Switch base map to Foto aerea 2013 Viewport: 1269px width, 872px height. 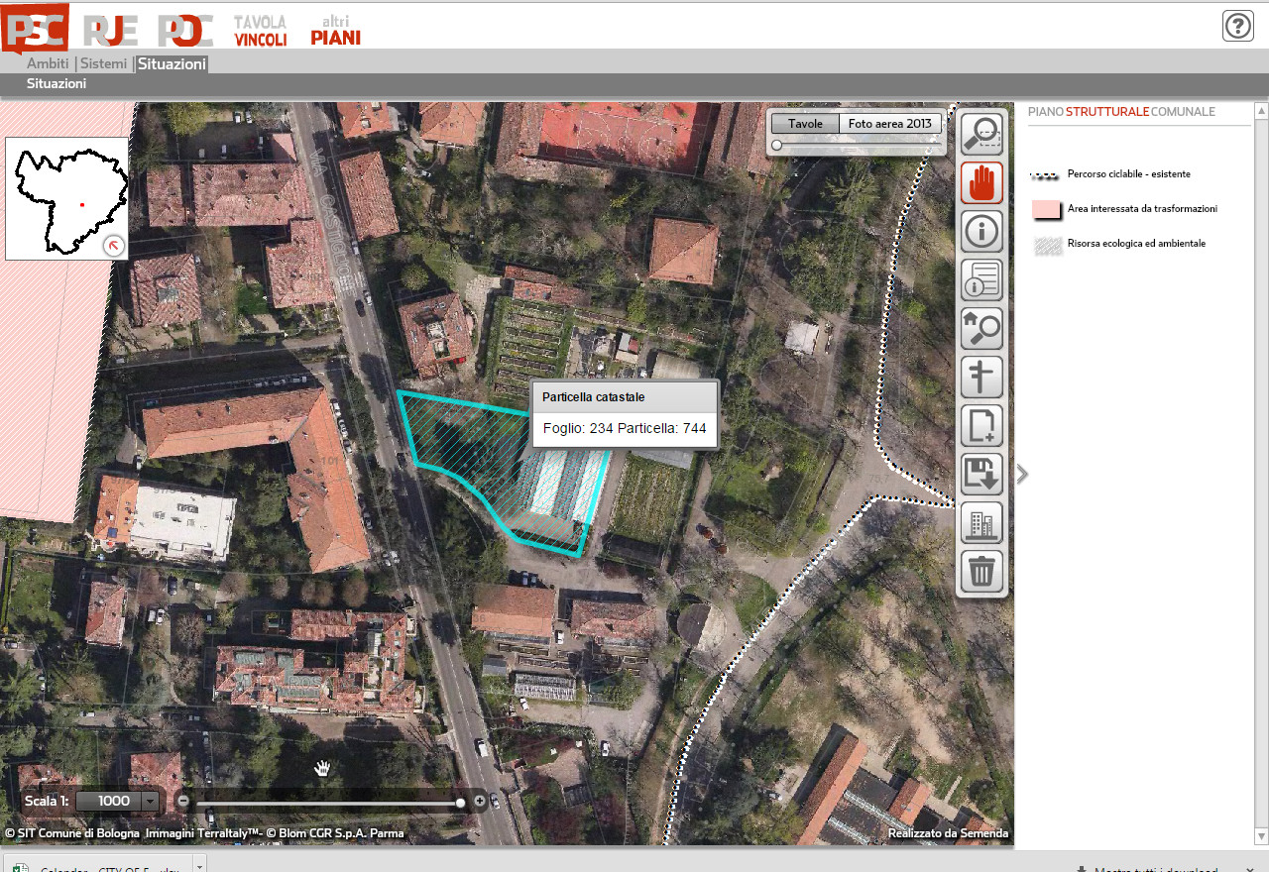(889, 124)
